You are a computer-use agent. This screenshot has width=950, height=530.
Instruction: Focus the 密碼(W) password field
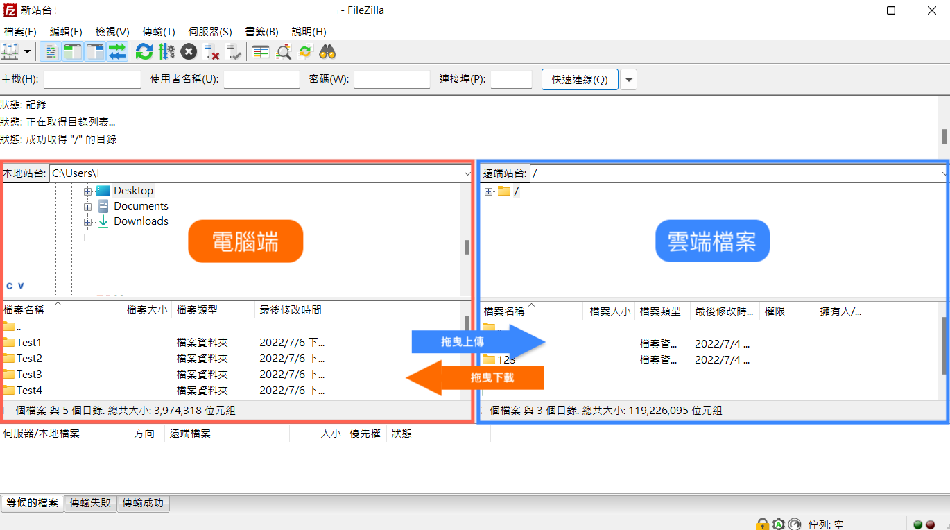(392, 79)
